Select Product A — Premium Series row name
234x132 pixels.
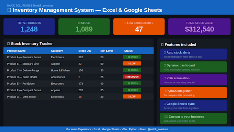tap(24, 57)
